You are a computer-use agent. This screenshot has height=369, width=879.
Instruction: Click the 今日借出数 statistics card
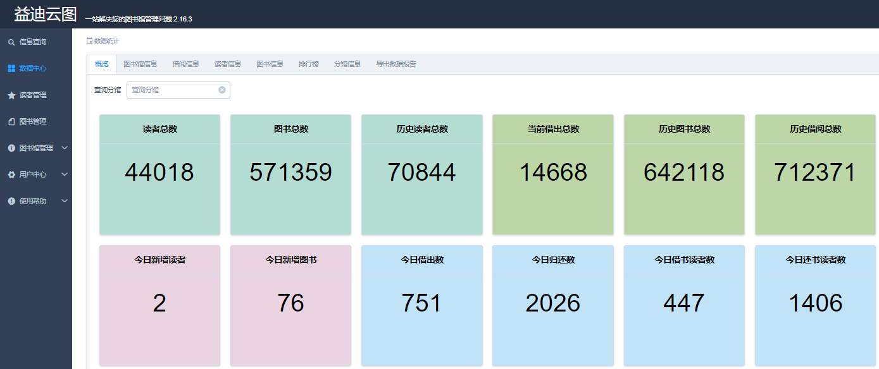tap(421, 305)
